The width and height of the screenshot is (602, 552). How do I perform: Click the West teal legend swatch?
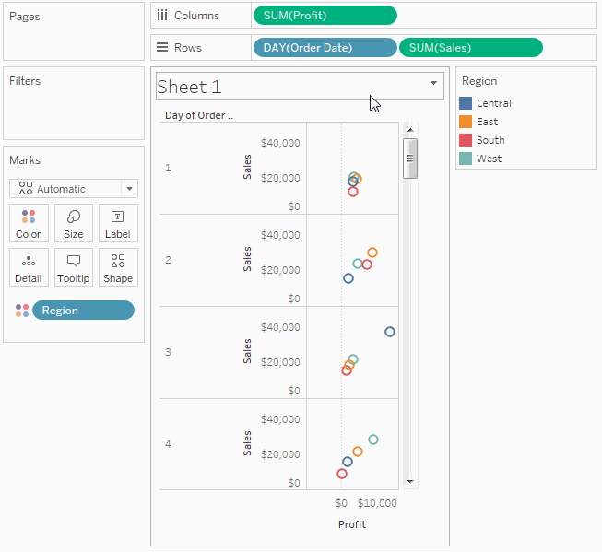(x=466, y=159)
